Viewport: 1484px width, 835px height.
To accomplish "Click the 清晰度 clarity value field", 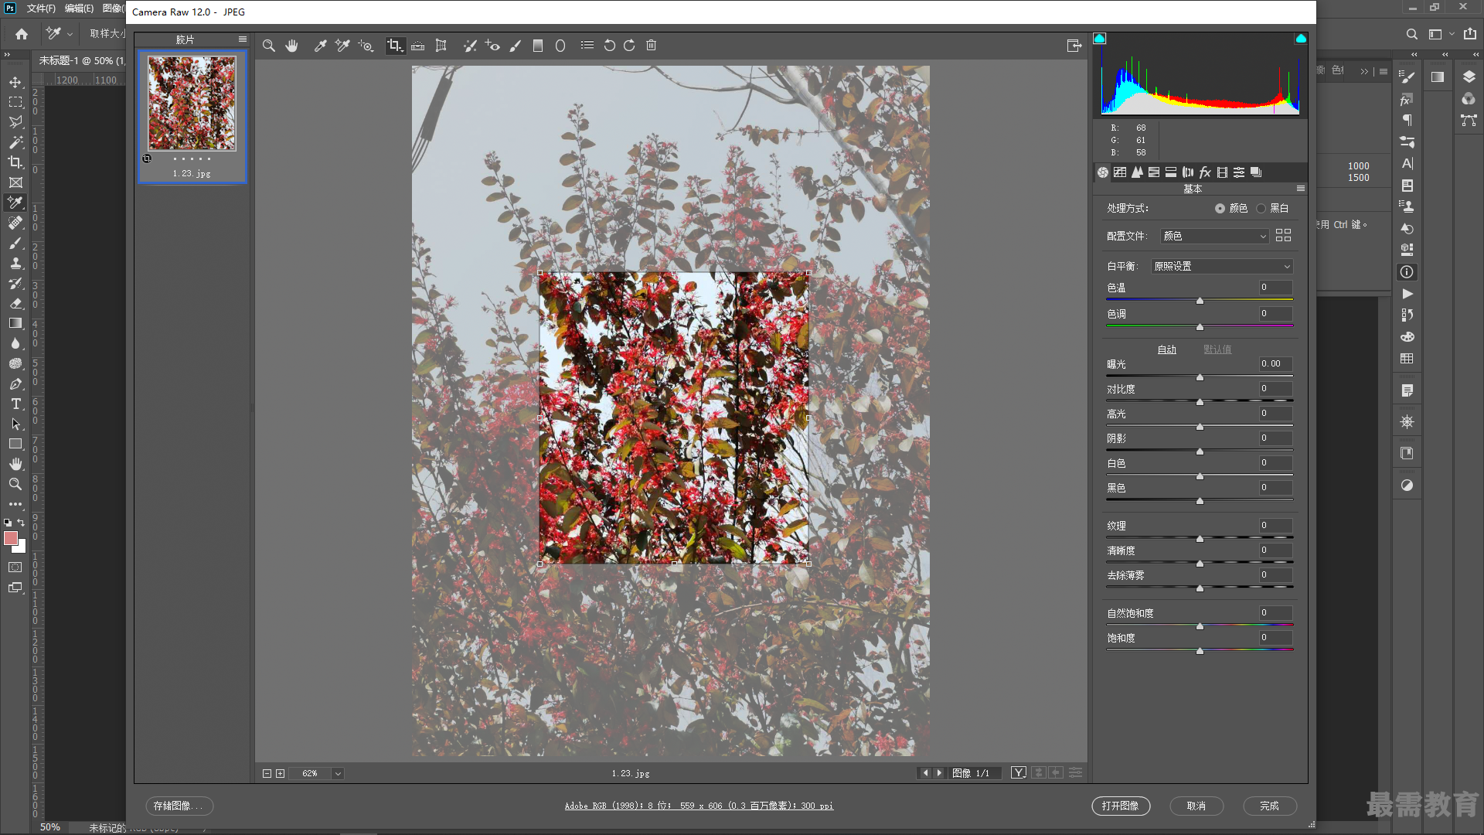I will coord(1275,550).
